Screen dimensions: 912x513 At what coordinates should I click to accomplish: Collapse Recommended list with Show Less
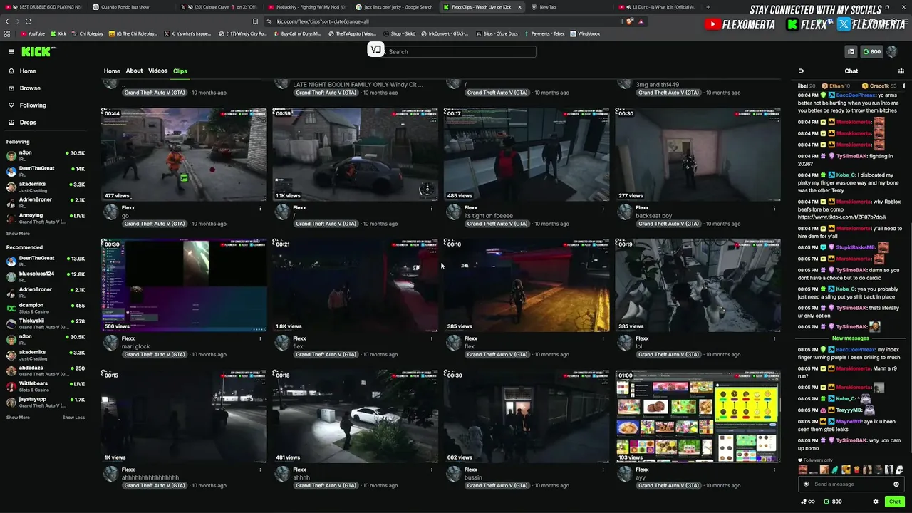pos(73,418)
